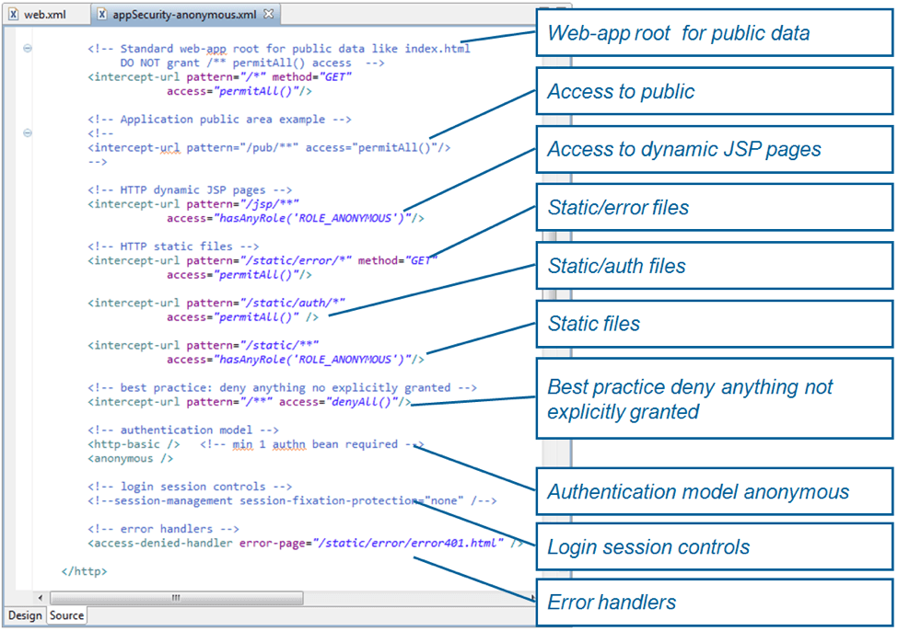Switch to the web.xml tab

(45, 15)
